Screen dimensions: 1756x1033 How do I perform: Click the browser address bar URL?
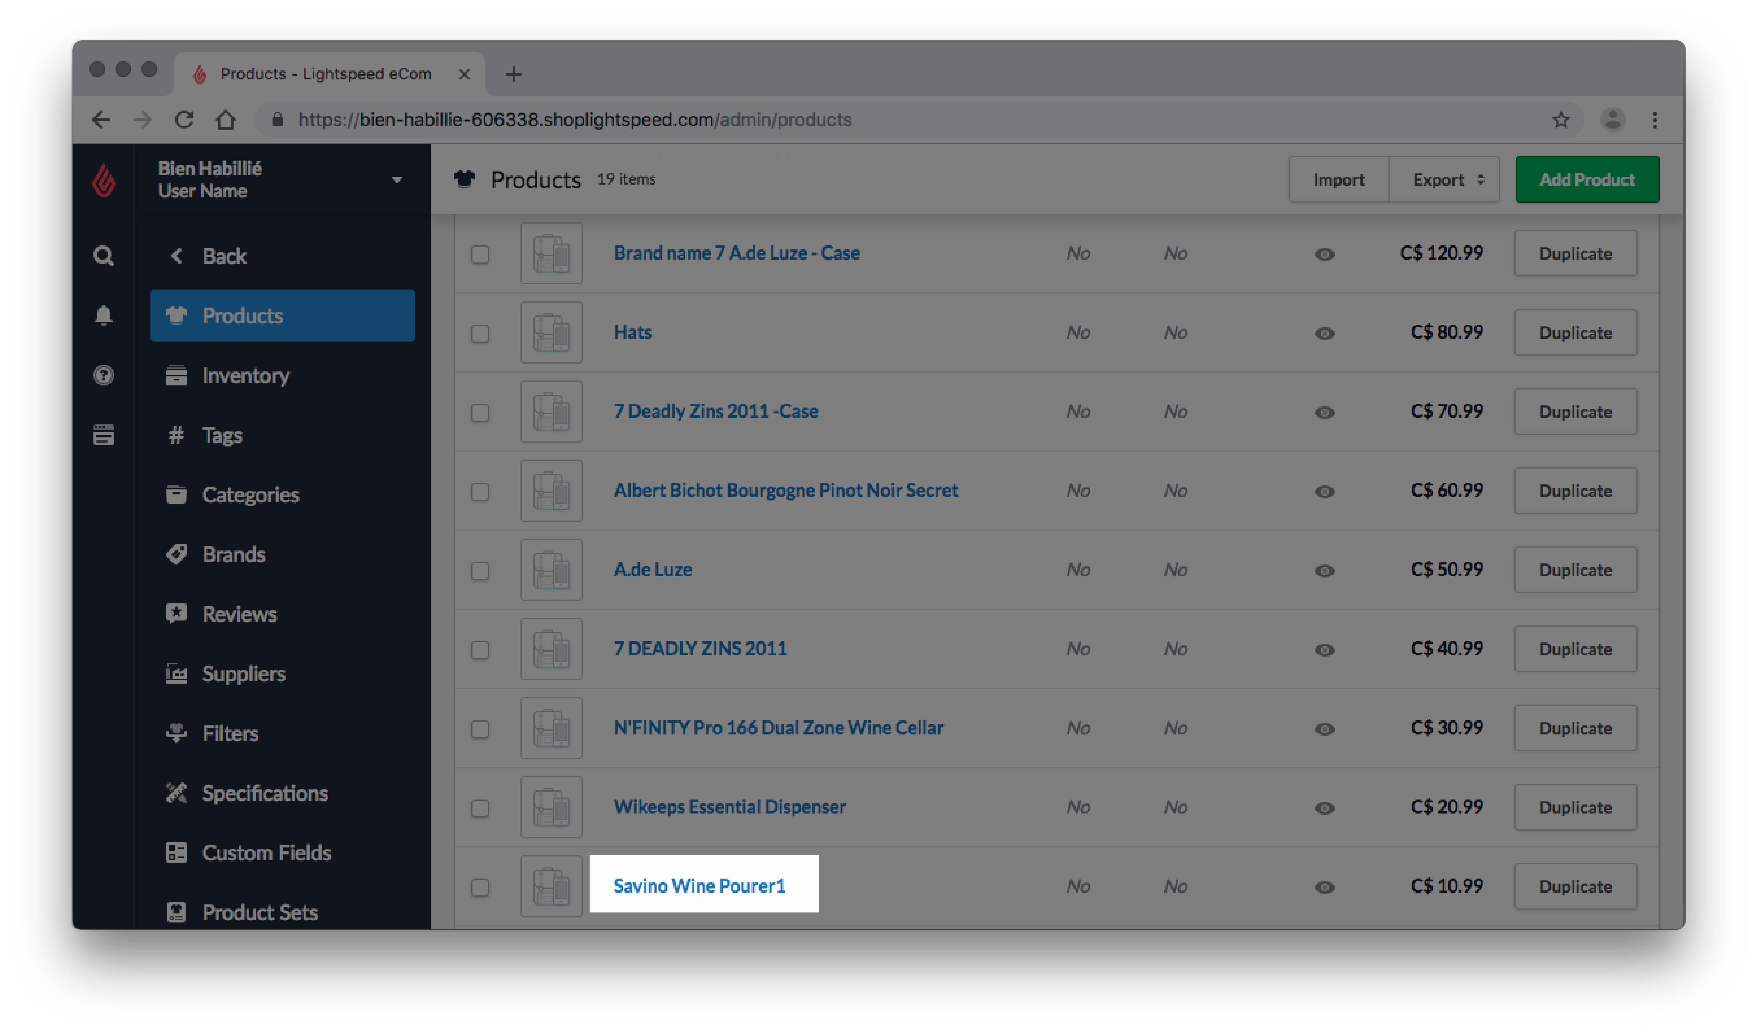[575, 120]
